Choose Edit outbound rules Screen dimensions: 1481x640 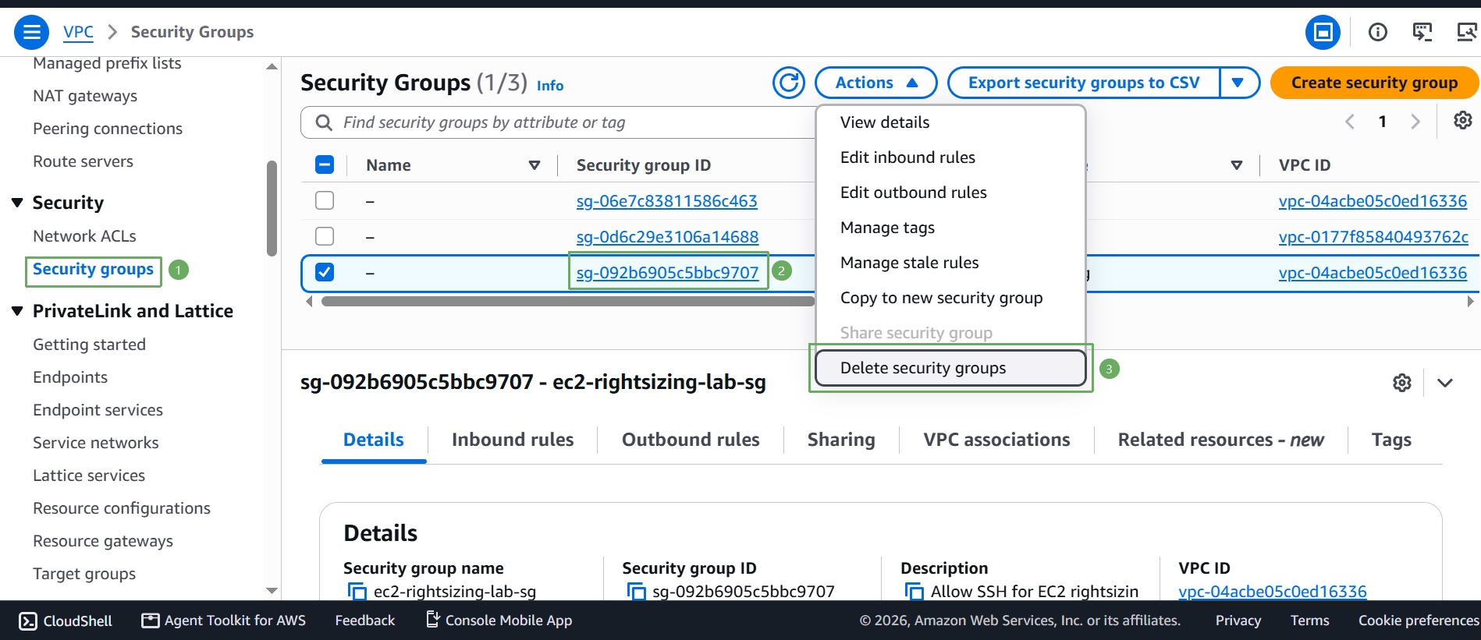pos(950,193)
